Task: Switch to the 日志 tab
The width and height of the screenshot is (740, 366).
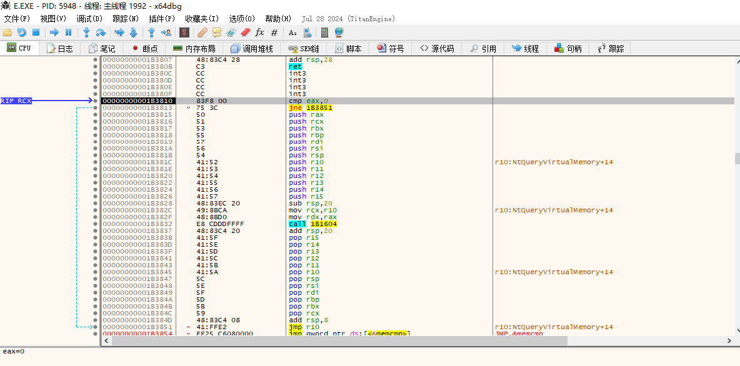Action: coord(60,49)
